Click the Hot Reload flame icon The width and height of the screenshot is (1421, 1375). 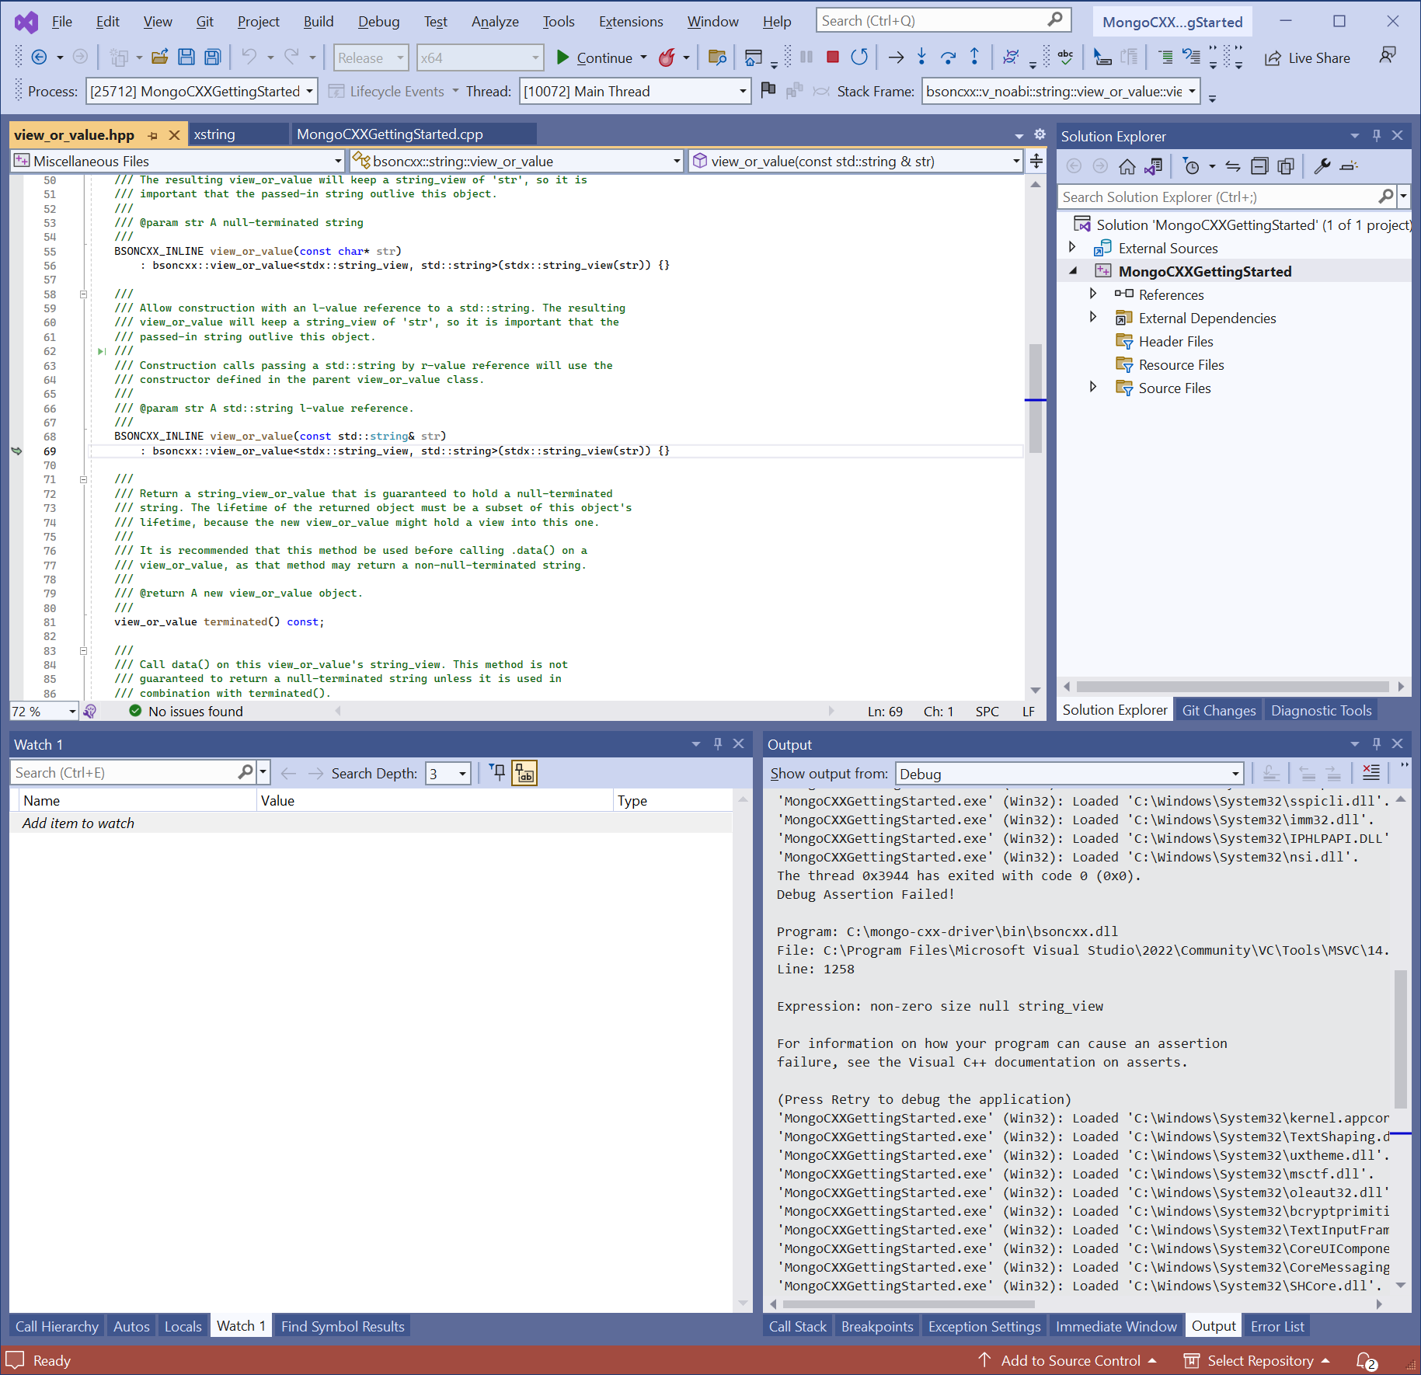(667, 57)
